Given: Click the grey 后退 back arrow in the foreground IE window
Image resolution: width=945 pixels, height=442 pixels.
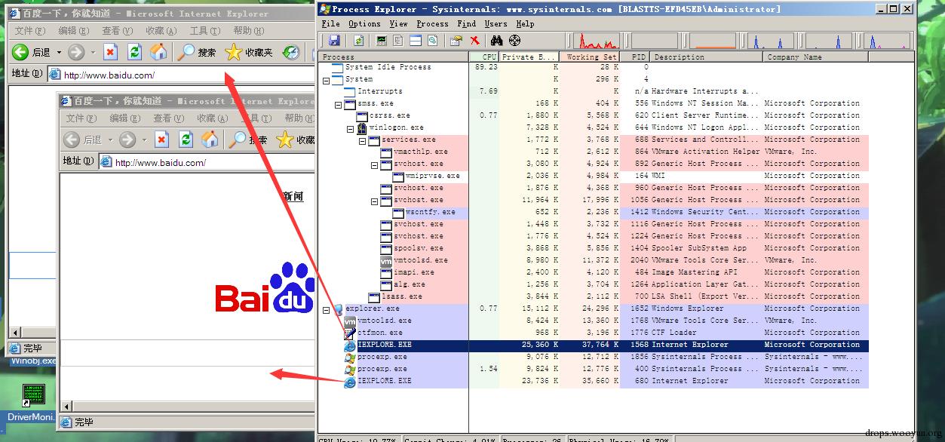Looking at the screenshot, I should [72, 140].
